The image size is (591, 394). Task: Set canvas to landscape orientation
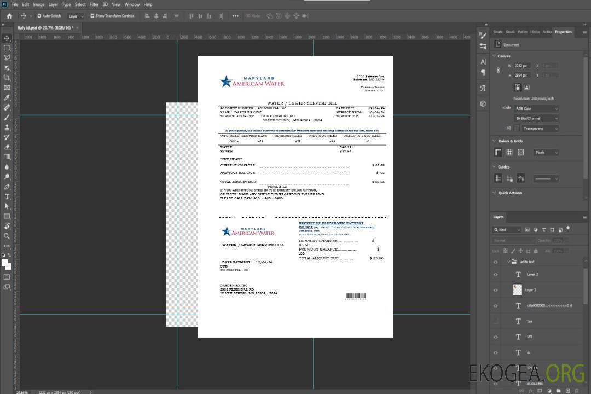tap(526, 87)
